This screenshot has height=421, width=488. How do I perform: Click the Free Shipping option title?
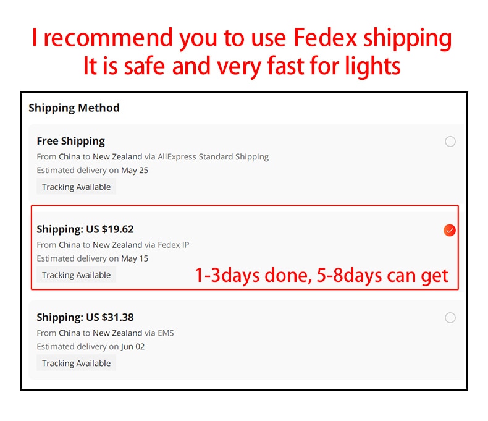click(70, 141)
